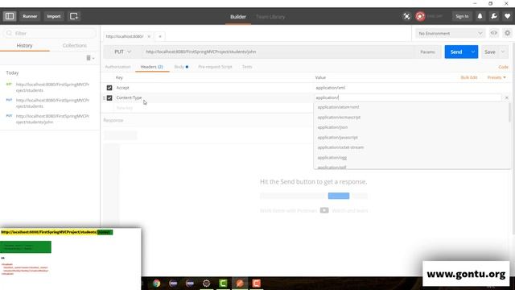Viewport: 515px width, 290px height.
Task: Open the Runner
Action: (x=30, y=16)
